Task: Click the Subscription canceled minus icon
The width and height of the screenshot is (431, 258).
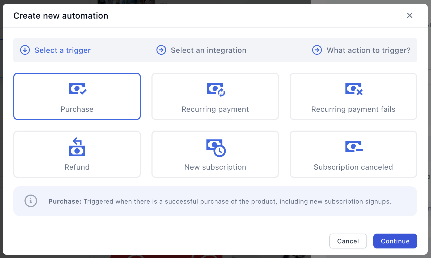Action: 354,147
